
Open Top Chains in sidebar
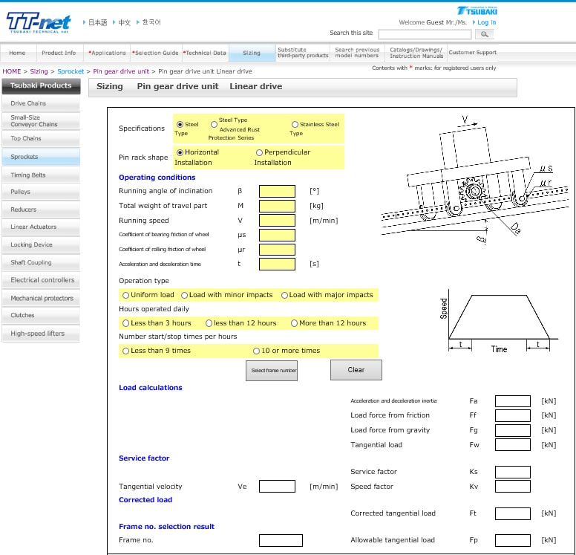coord(41,139)
